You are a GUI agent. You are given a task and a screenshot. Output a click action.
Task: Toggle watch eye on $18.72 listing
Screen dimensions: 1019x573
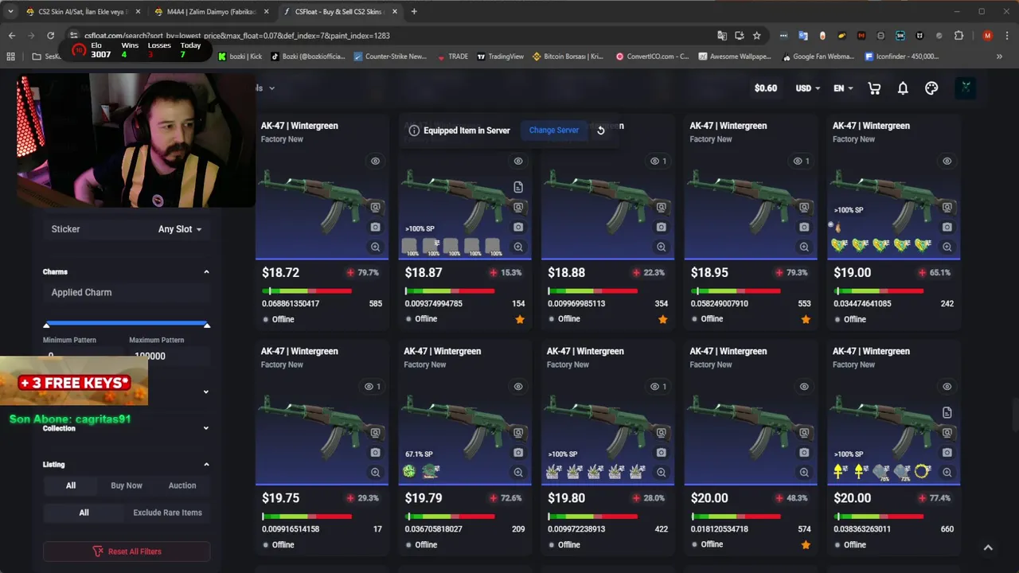pyautogui.click(x=375, y=161)
